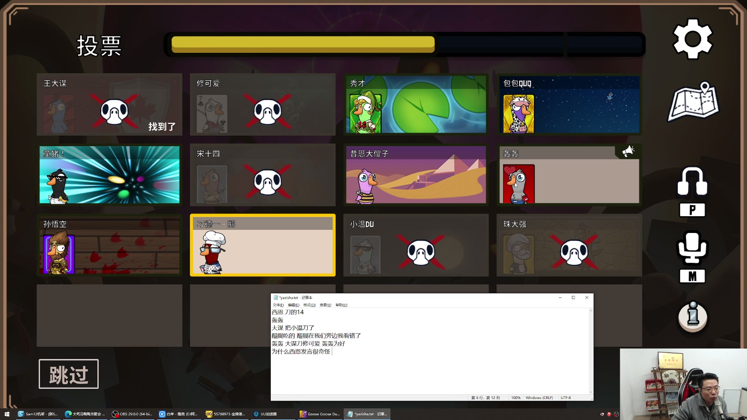This screenshot has height=420, width=747.
Task: Open the 格式(O) menu in Notepad
Action: coord(309,305)
